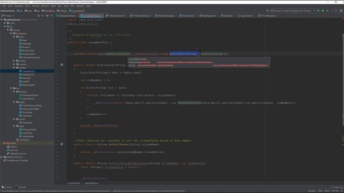Select LoginPage class in project tree
The width and height of the screenshot is (344, 193).
[x=25, y=116]
